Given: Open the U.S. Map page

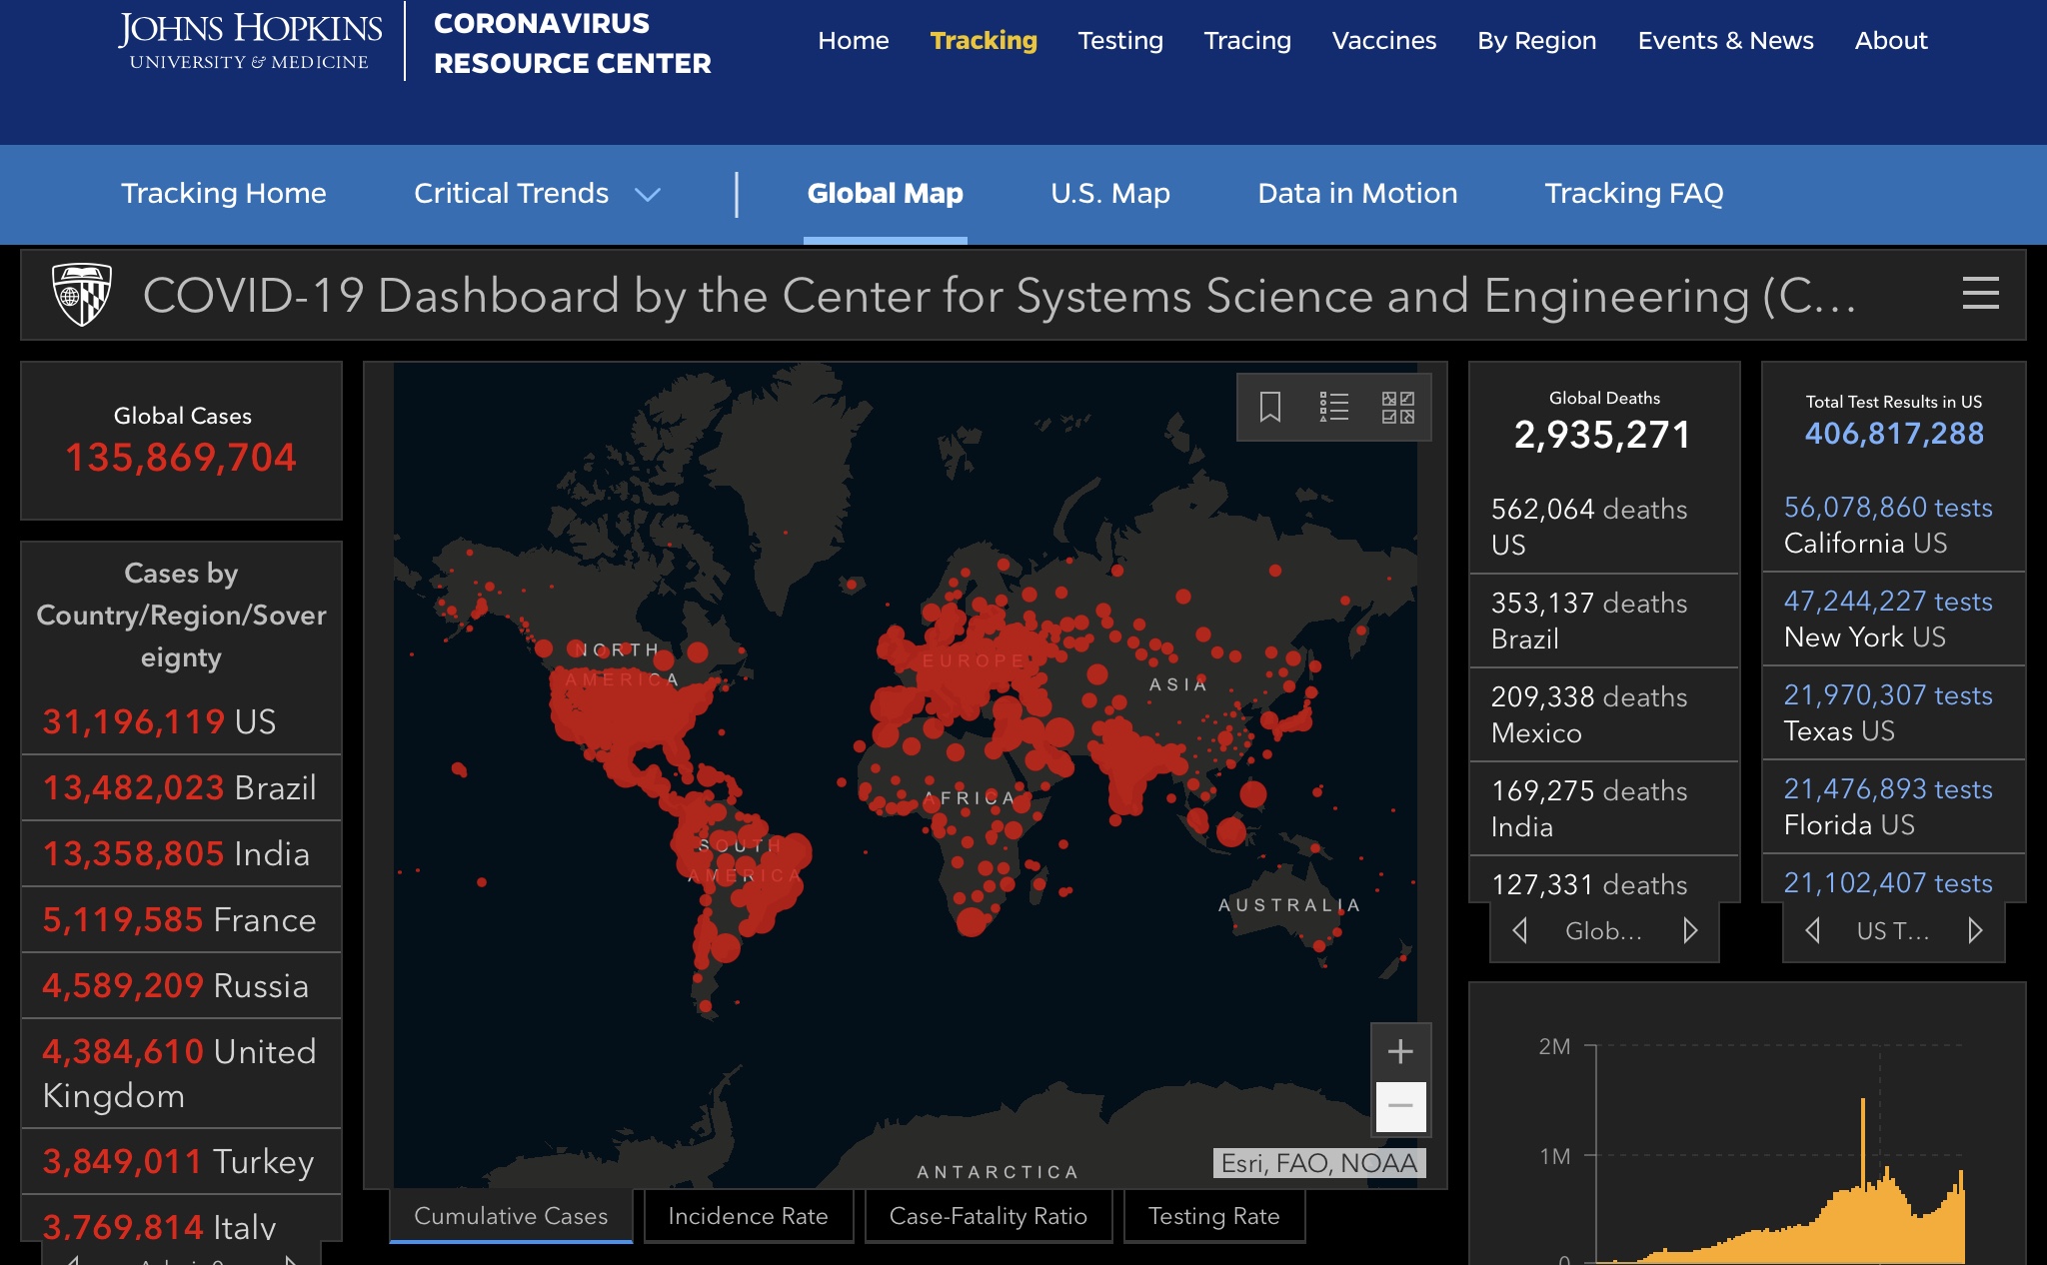Looking at the screenshot, I should pos(1109,194).
